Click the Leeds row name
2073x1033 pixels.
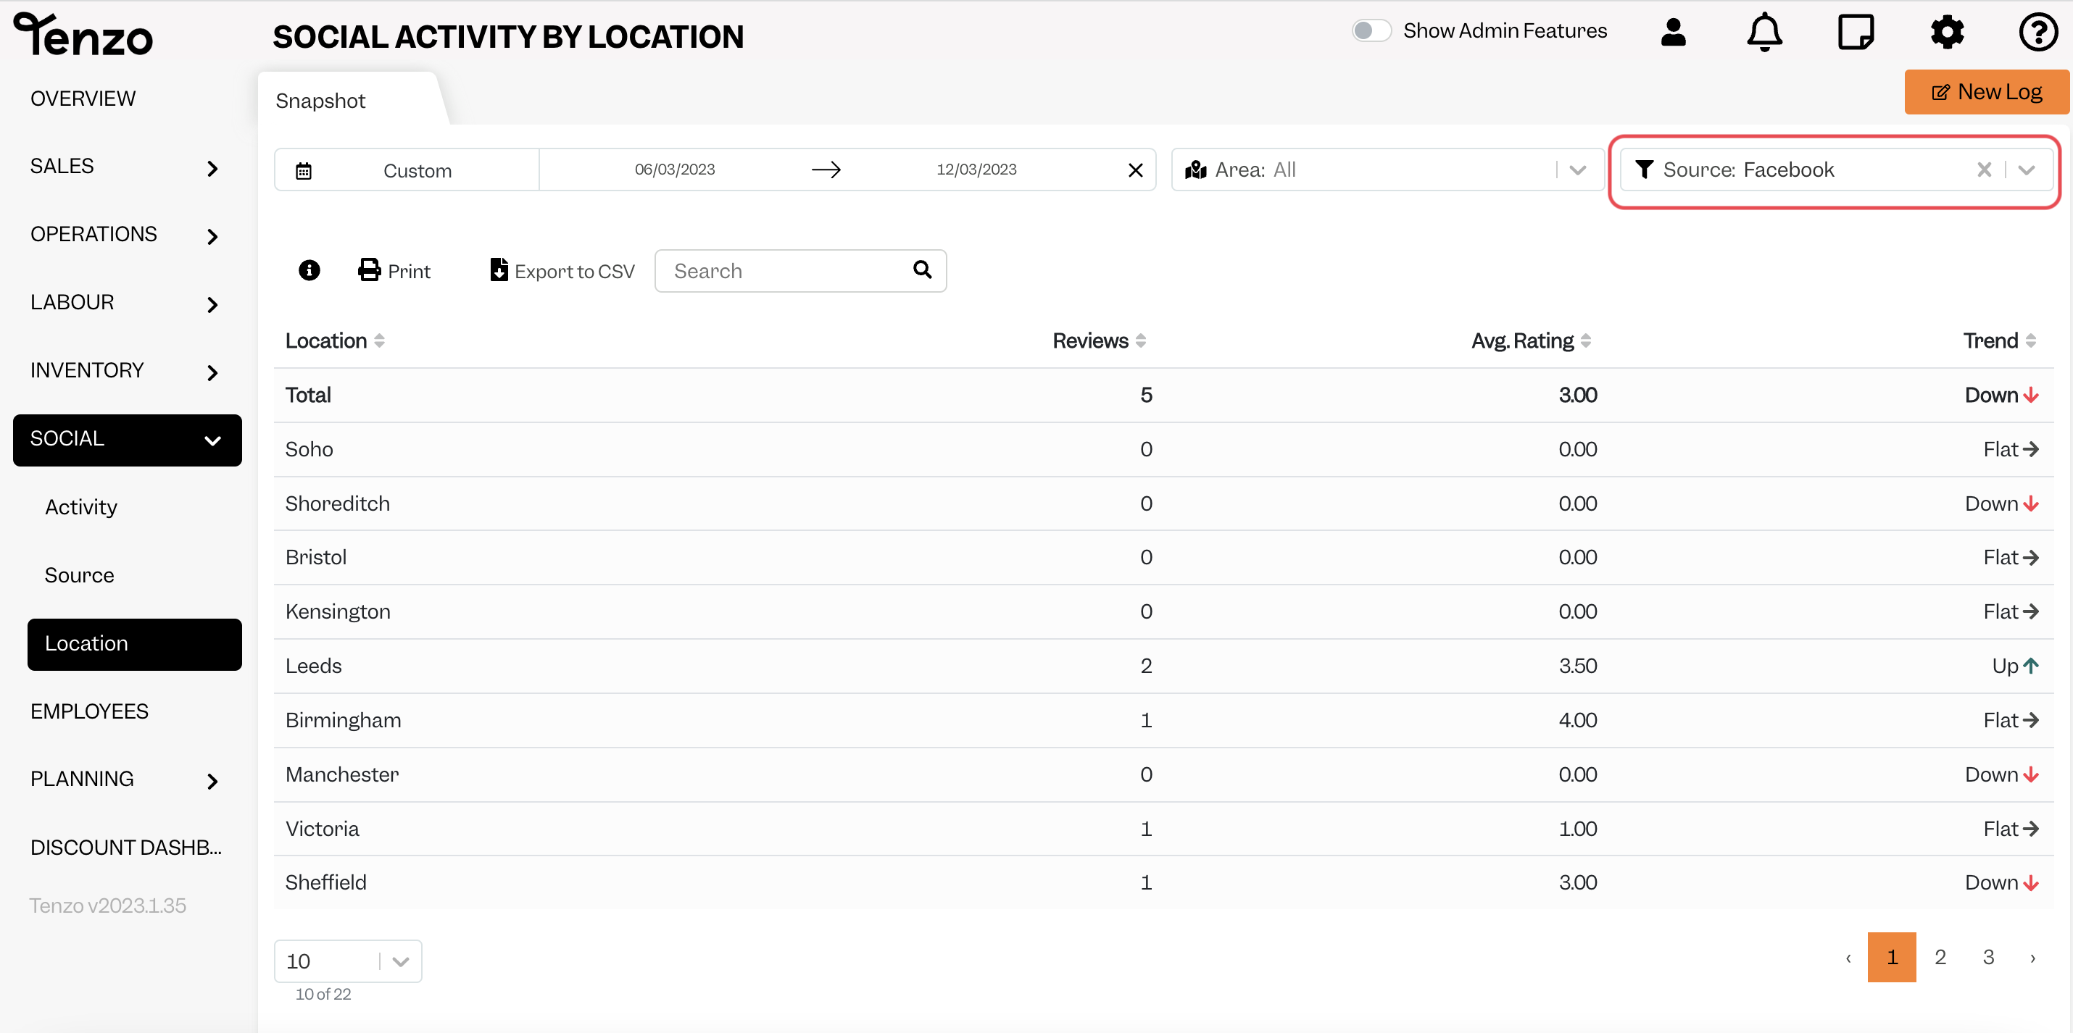(x=314, y=666)
